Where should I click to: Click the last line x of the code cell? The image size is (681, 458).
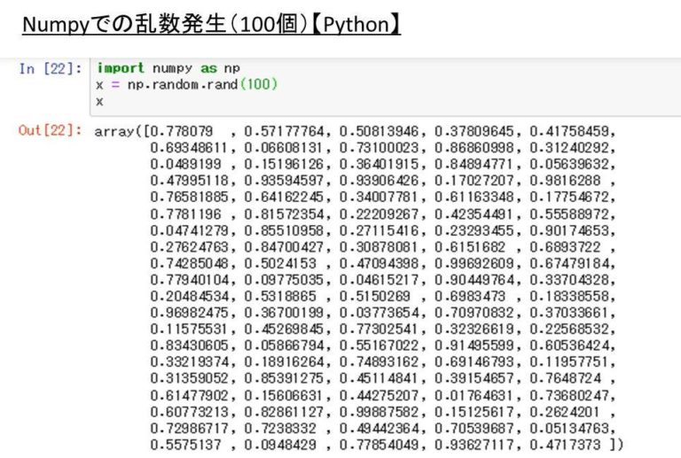coord(100,102)
